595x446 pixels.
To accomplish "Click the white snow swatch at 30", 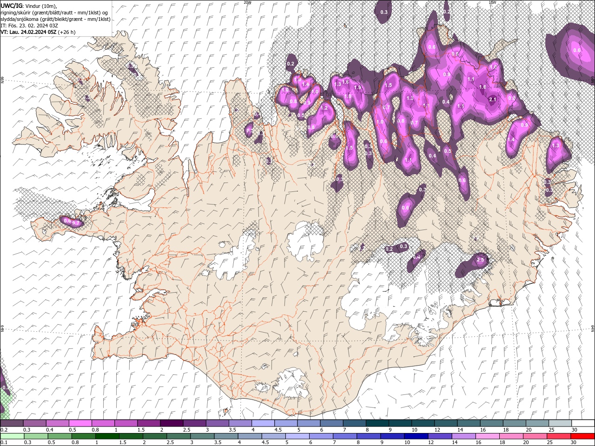I will tap(583, 423).
